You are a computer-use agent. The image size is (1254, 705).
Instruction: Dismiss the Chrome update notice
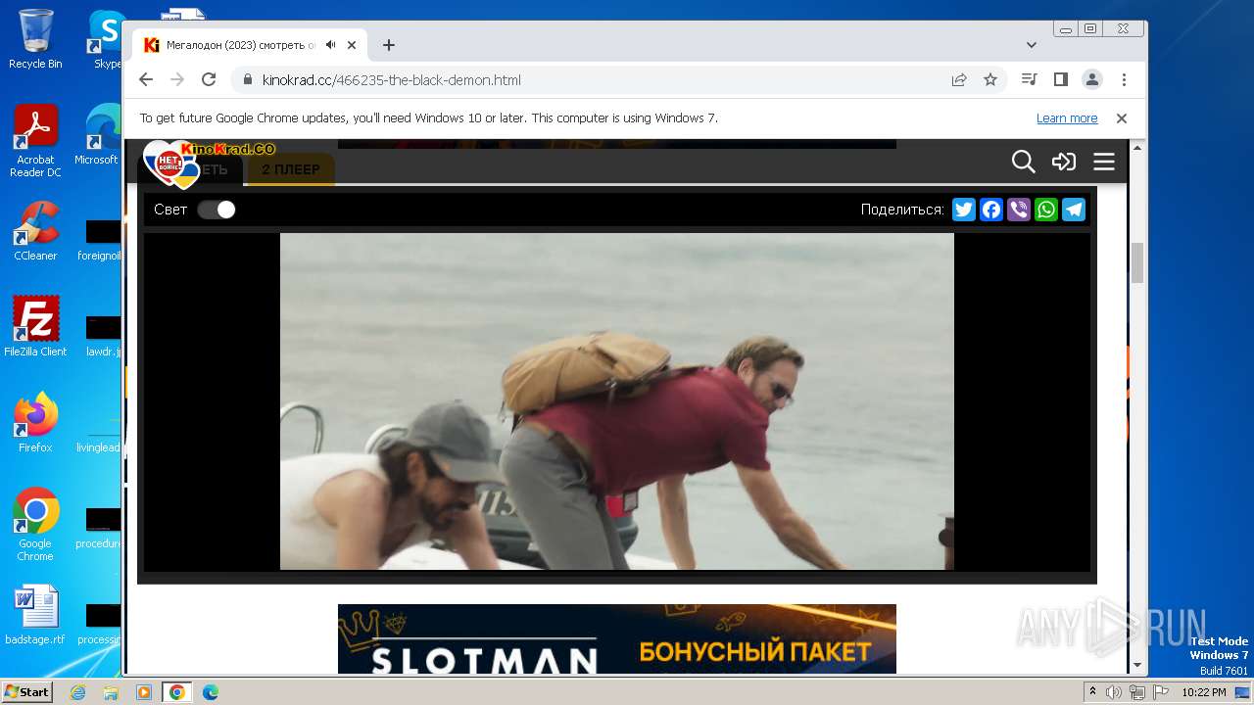point(1122,118)
